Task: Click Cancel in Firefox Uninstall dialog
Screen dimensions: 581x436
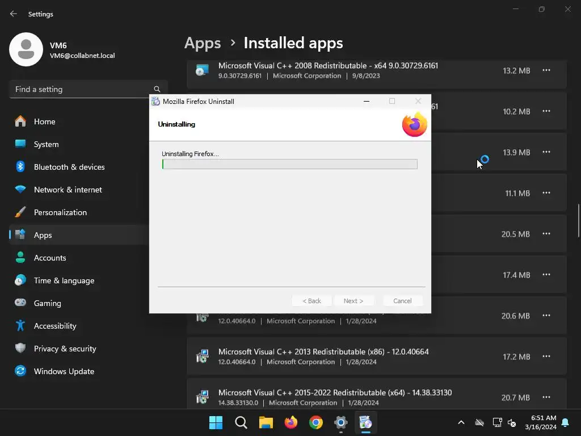Action: tap(402, 301)
